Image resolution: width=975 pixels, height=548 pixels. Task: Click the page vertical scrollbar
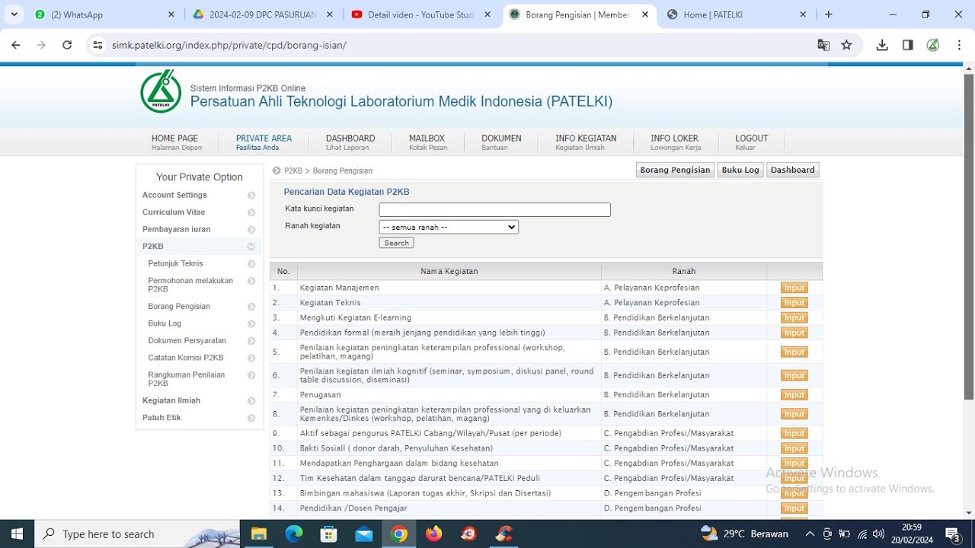click(969, 236)
